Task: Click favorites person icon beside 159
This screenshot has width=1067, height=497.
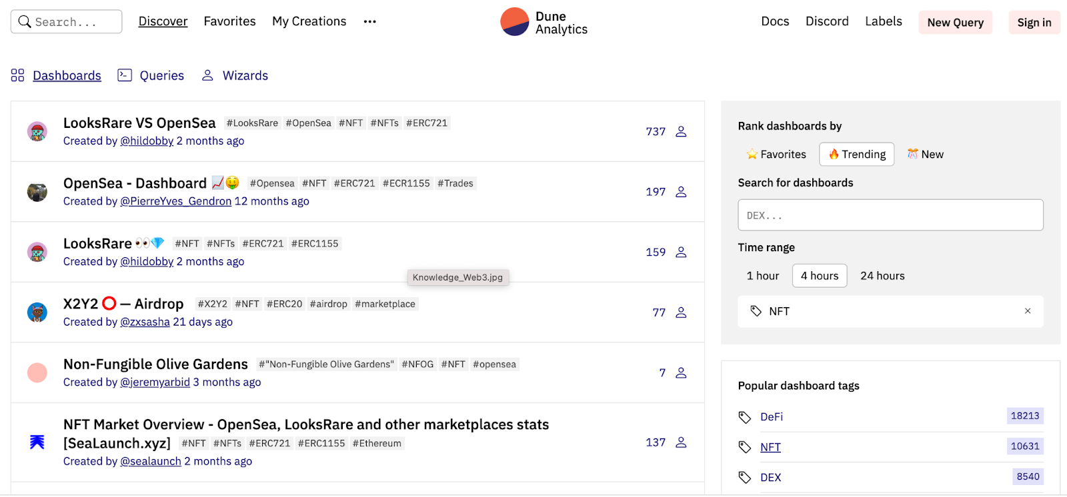Action: click(x=681, y=252)
